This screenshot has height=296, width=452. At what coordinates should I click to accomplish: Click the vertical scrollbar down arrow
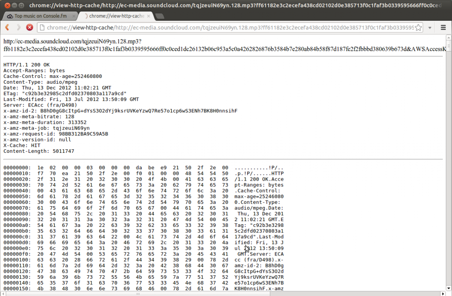tap(448, 288)
